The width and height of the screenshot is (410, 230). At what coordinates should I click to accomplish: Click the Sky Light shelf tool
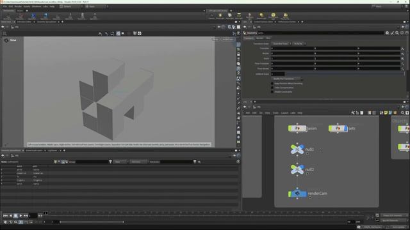coord(285,16)
